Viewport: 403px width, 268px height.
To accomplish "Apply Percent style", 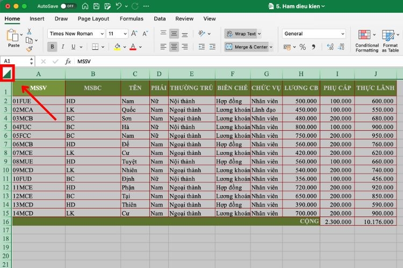I will tap(303, 47).
